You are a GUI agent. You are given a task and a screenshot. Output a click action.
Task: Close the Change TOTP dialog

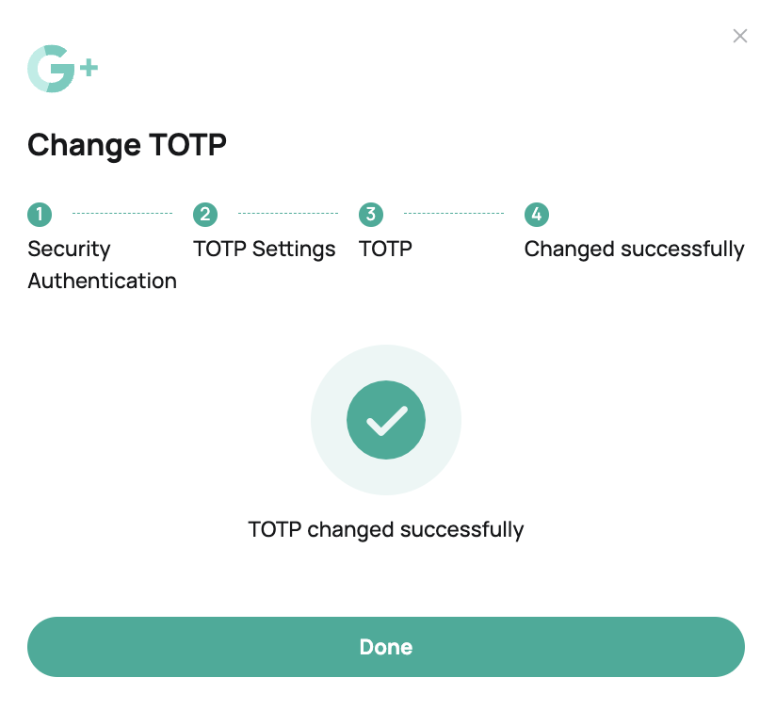click(x=740, y=36)
